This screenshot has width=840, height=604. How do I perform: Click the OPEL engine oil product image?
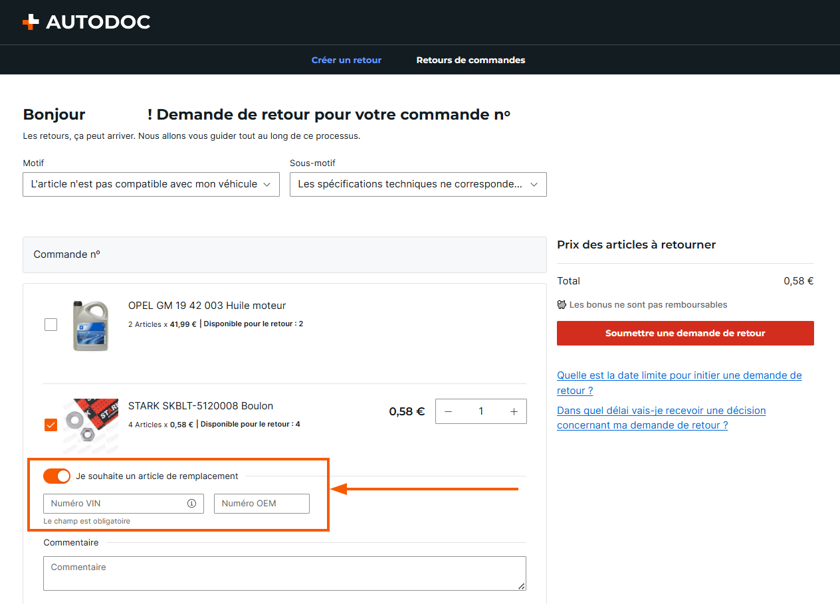(90, 325)
